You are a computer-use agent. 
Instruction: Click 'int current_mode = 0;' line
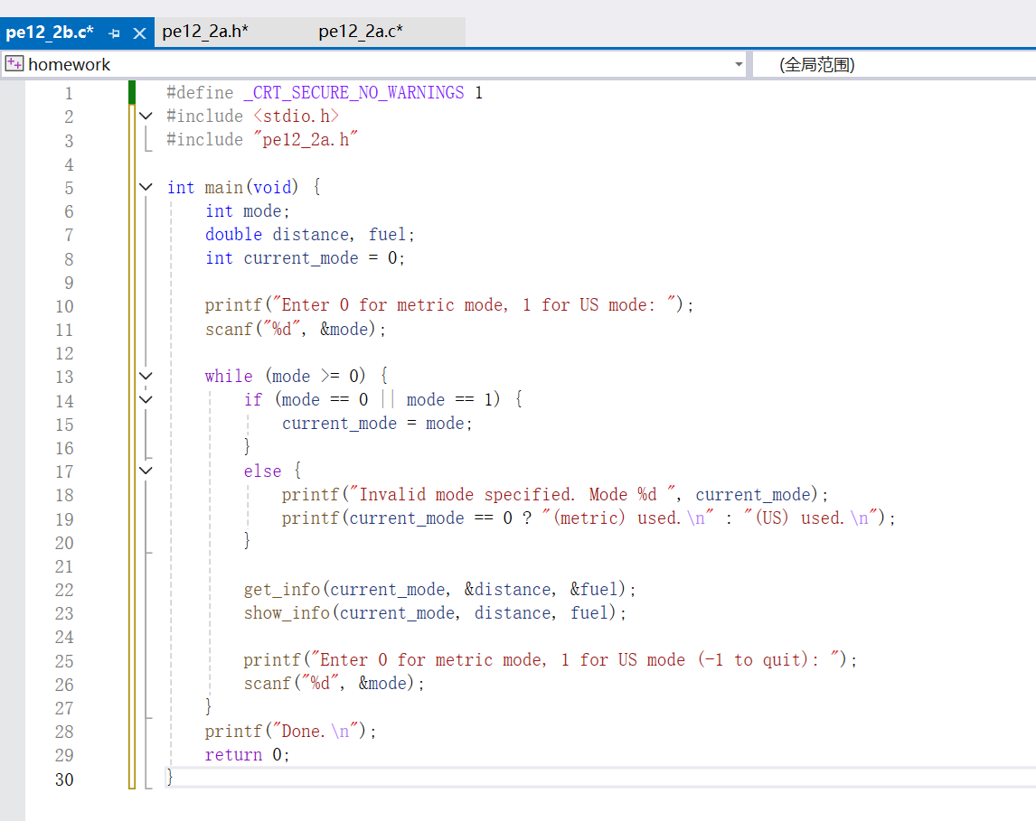coord(305,258)
